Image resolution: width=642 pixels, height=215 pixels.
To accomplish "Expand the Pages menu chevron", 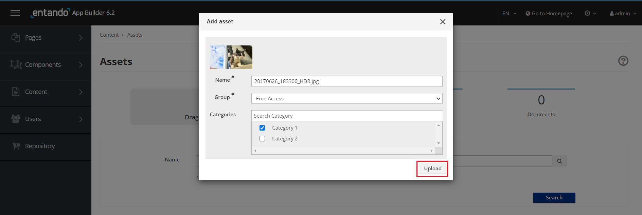I will 81,38.
